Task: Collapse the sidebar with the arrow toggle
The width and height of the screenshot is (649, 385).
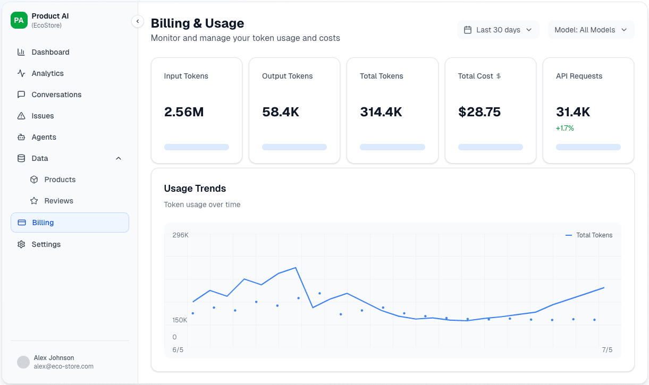Action: (138, 21)
